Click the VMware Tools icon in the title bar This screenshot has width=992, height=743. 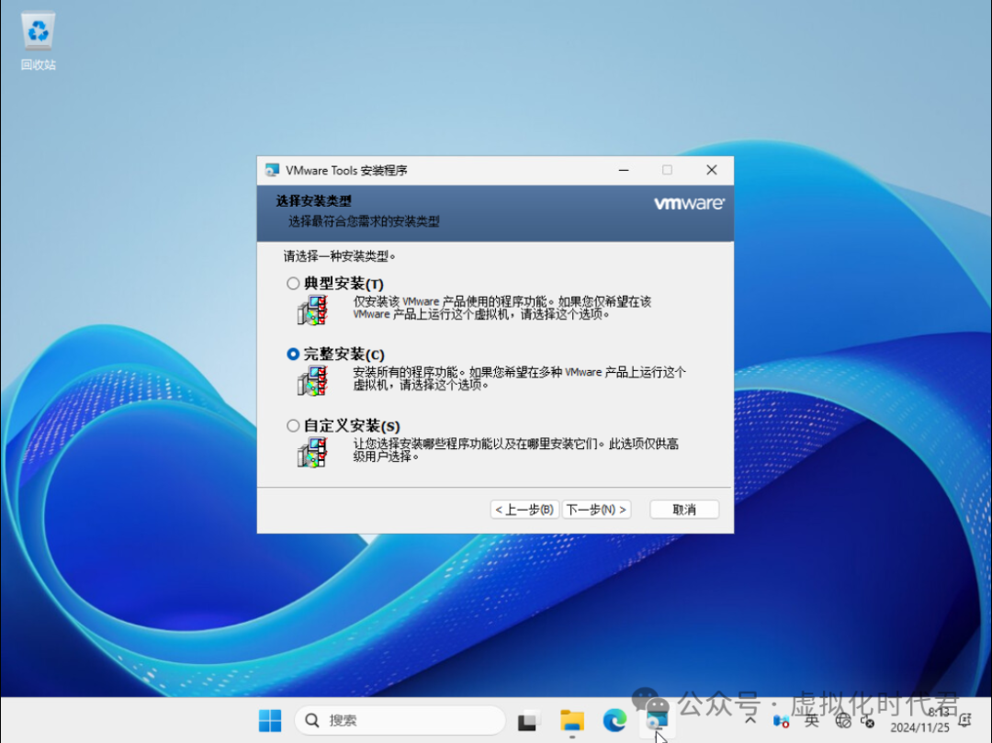270,170
